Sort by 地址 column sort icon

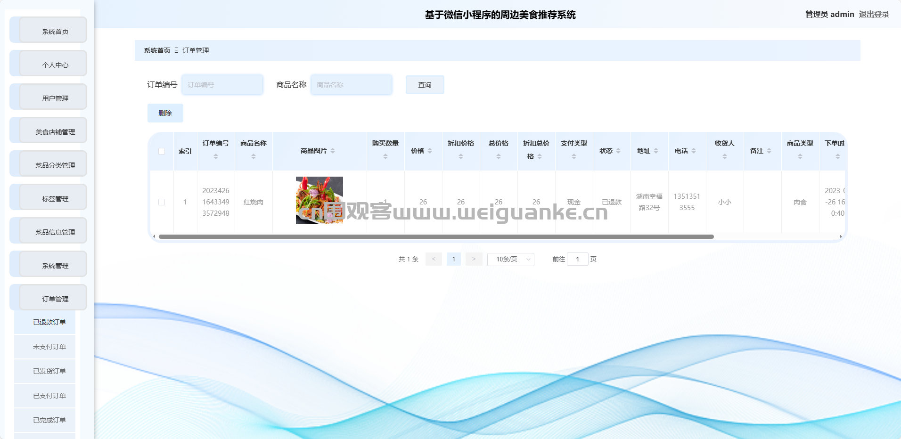point(656,151)
